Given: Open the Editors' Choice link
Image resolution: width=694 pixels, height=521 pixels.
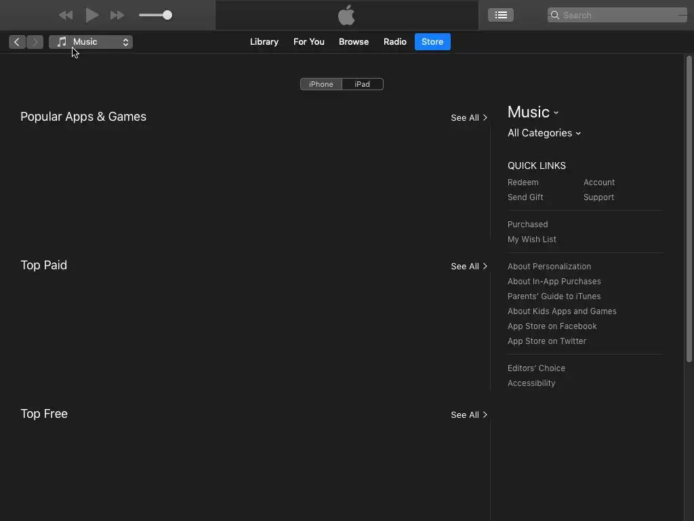Looking at the screenshot, I should (536, 368).
